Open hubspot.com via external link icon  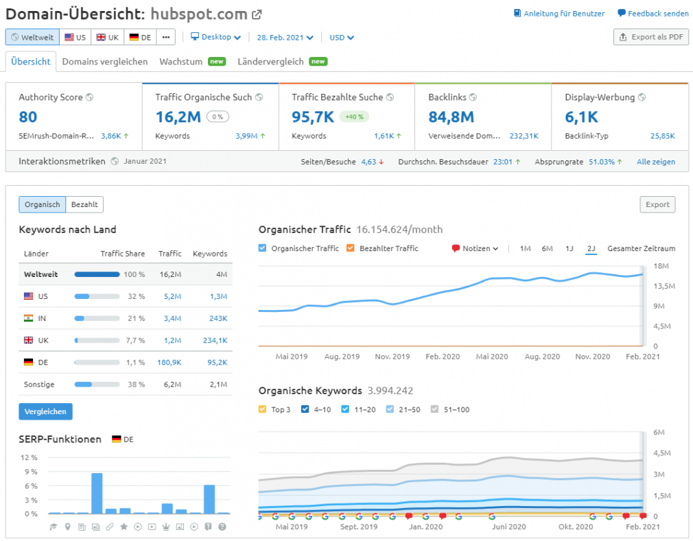click(257, 14)
